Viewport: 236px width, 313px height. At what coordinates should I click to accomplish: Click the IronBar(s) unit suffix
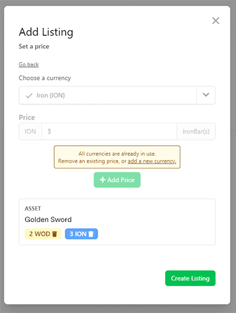click(x=196, y=131)
